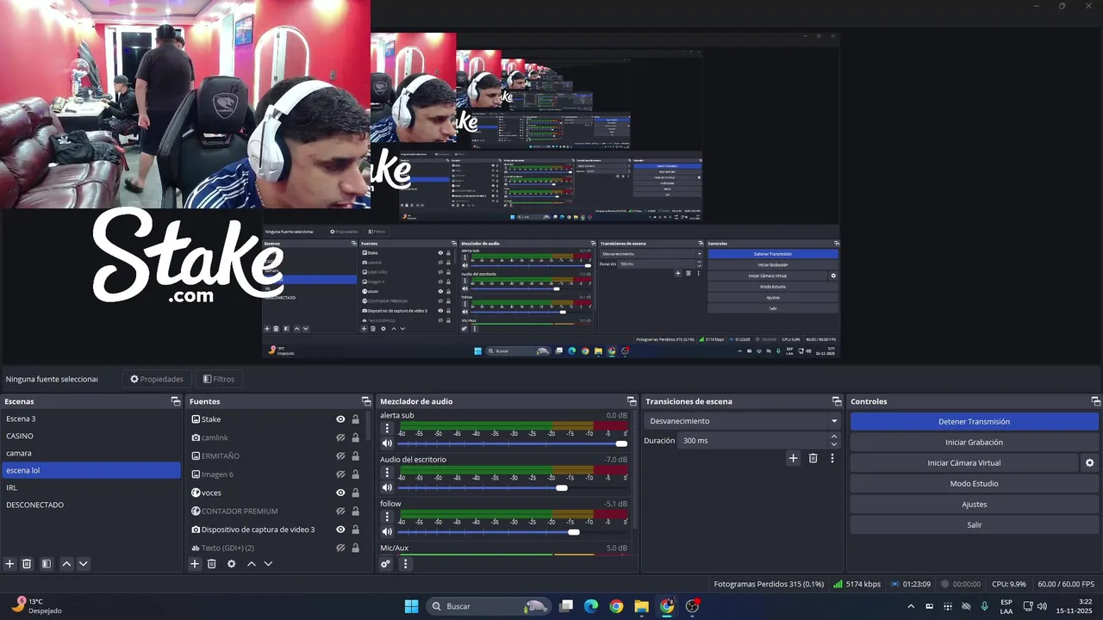Select the Escena 3 scene
Viewport: 1103px width, 620px height.
click(90, 418)
